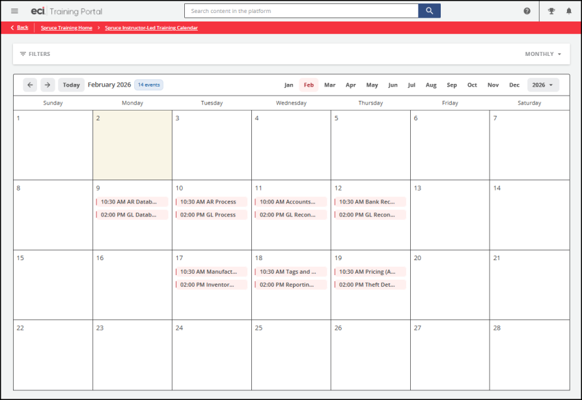Screen dimensions: 582x400
Task: Open the hamburger navigation menu
Action: [14, 11]
